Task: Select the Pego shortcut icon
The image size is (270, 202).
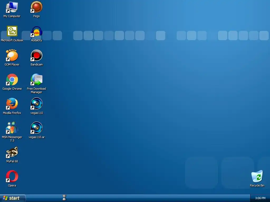Action: [36, 7]
